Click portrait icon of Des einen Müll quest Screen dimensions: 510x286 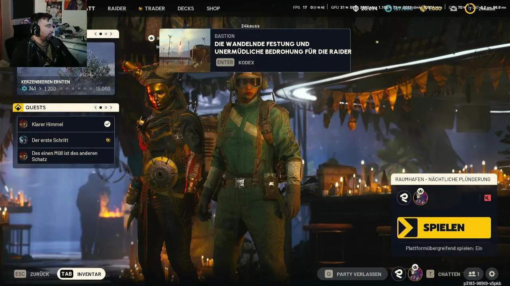pyautogui.click(x=24, y=156)
